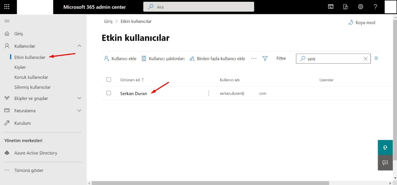Click Kullanıcı şablonları button
397x185 pixels.
tap(163, 59)
